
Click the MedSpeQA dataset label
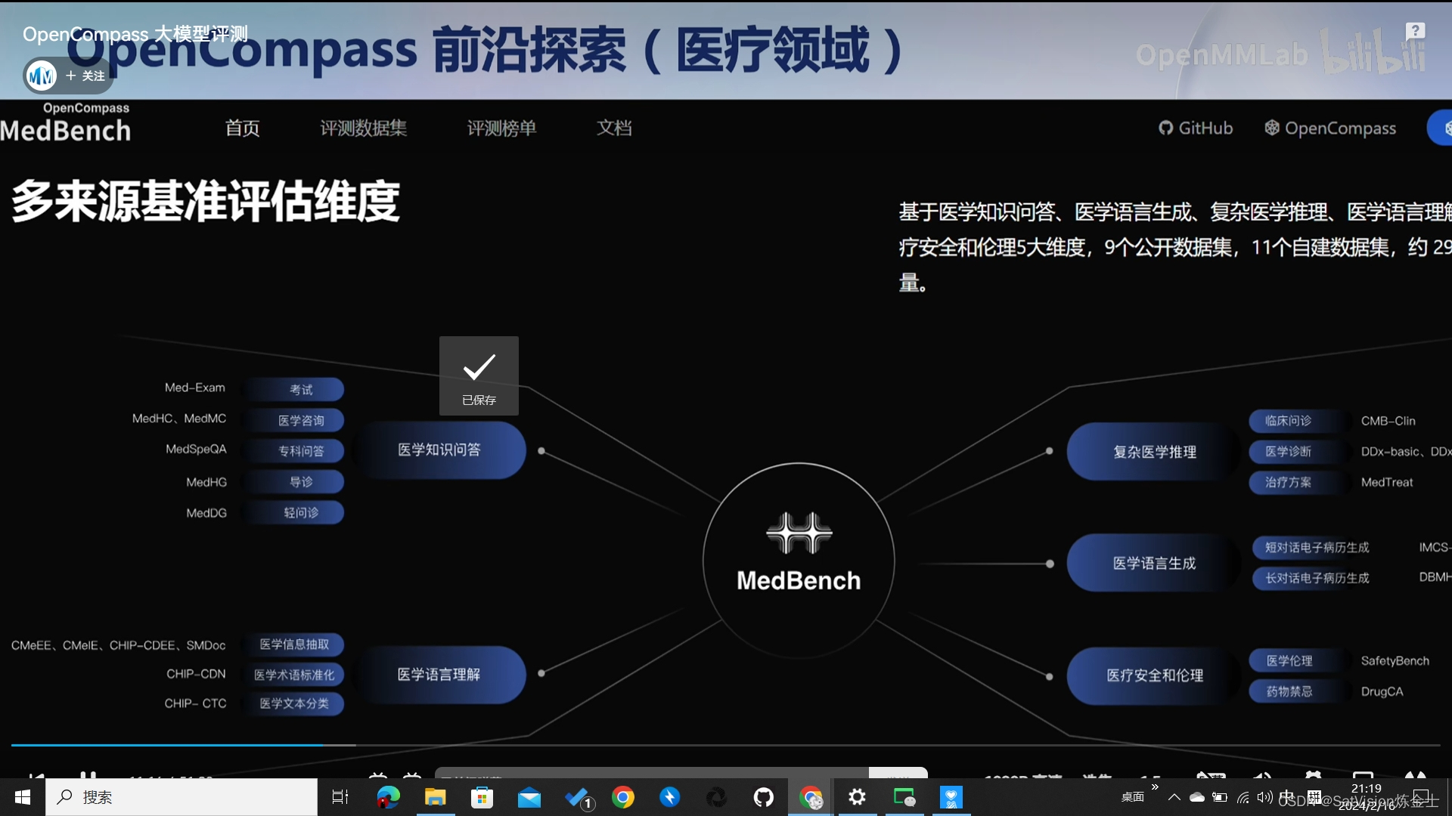(196, 449)
